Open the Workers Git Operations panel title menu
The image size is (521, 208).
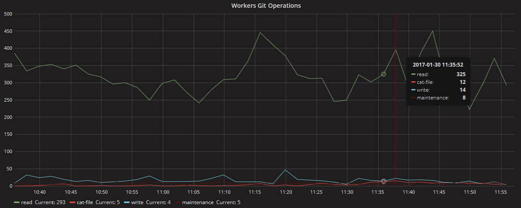pyautogui.click(x=266, y=6)
